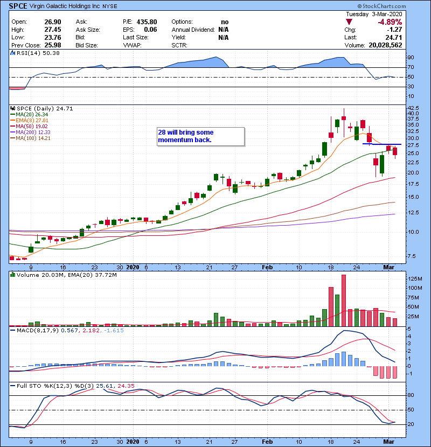The width and height of the screenshot is (431, 447).
Task: Click the tallest red volume bar
Action: [344, 301]
